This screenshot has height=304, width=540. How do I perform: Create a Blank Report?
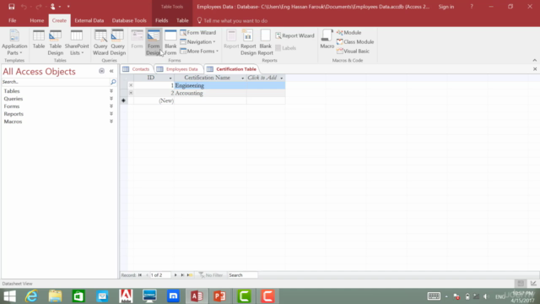pyautogui.click(x=266, y=42)
